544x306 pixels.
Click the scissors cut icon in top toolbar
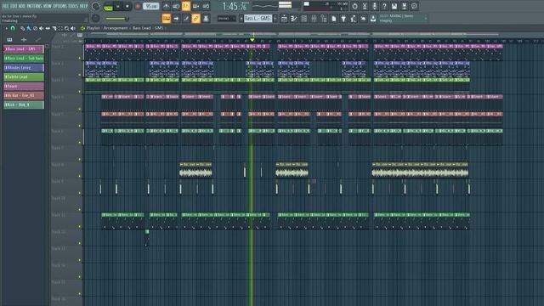[x=365, y=6]
